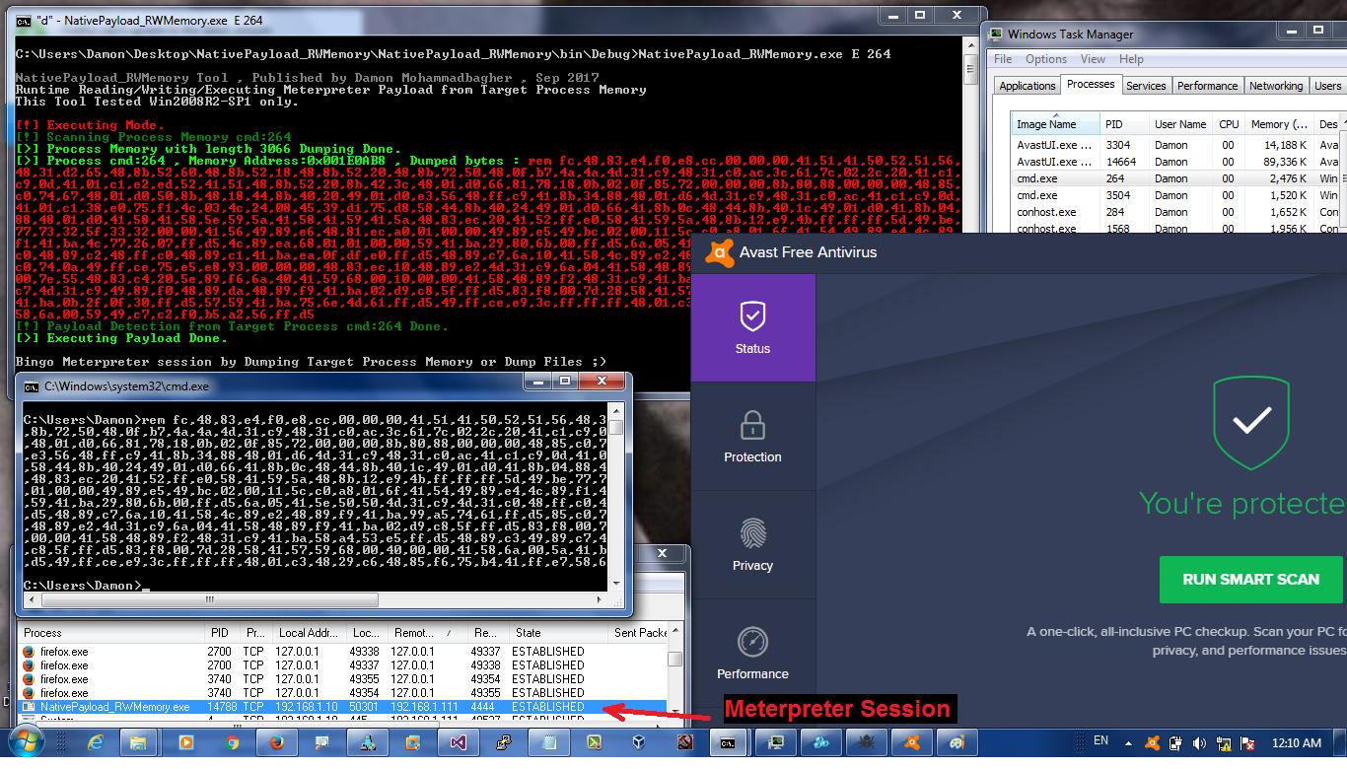
Task: Switch to the Services tab in Task Manager
Action: click(x=1146, y=86)
